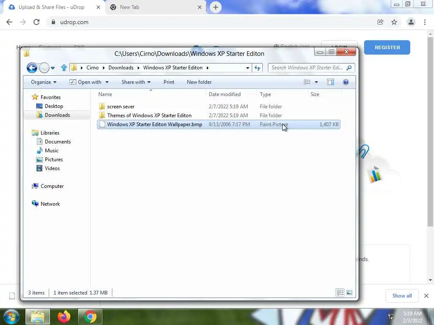Click the Wallpaper.bmp file icon
The width and height of the screenshot is (434, 325).
102,124
